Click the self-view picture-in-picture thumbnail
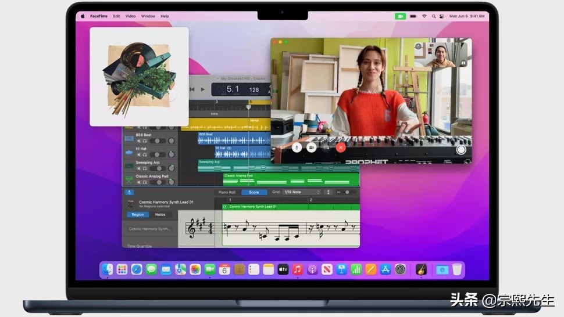 click(441, 55)
